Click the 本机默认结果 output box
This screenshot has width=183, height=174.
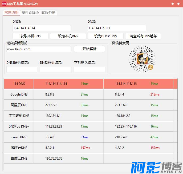tap(90, 69)
